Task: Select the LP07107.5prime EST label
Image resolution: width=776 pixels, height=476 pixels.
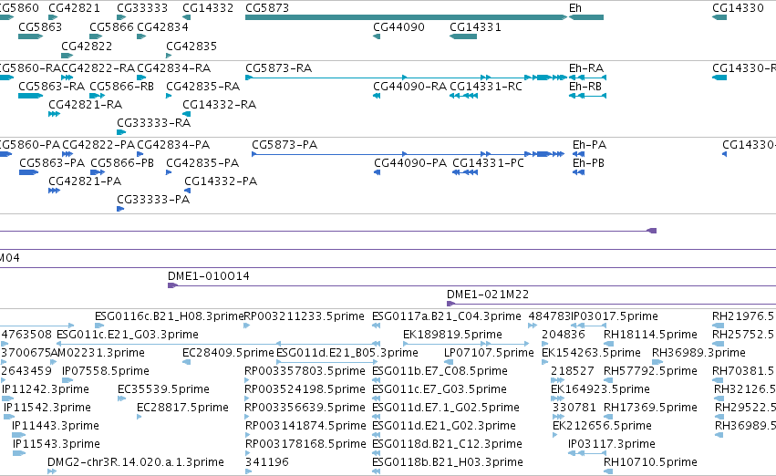Action: click(x=489, y=353)
